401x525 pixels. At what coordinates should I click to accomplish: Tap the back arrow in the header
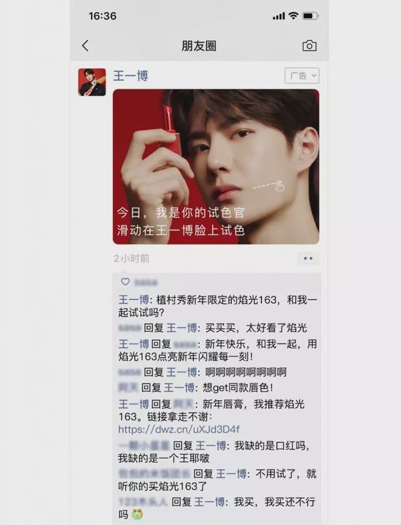tap(86, 46)
